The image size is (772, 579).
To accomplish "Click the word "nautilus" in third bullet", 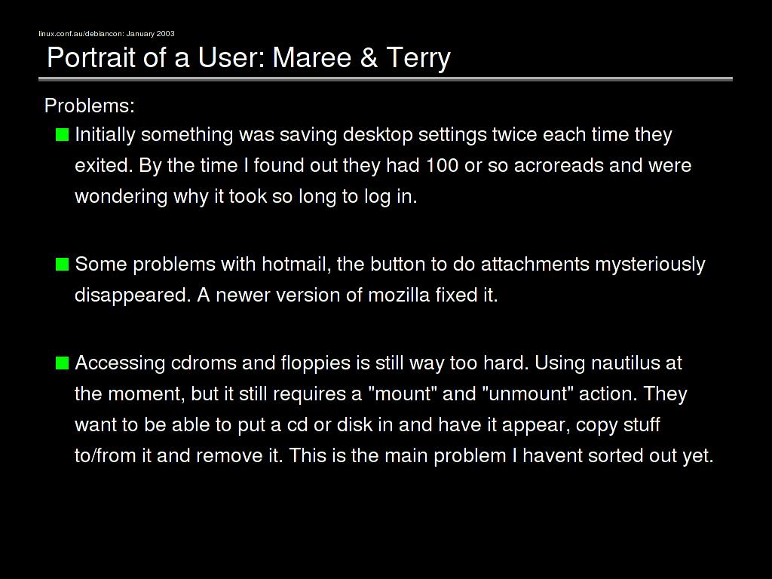I will tap(625, 363).
